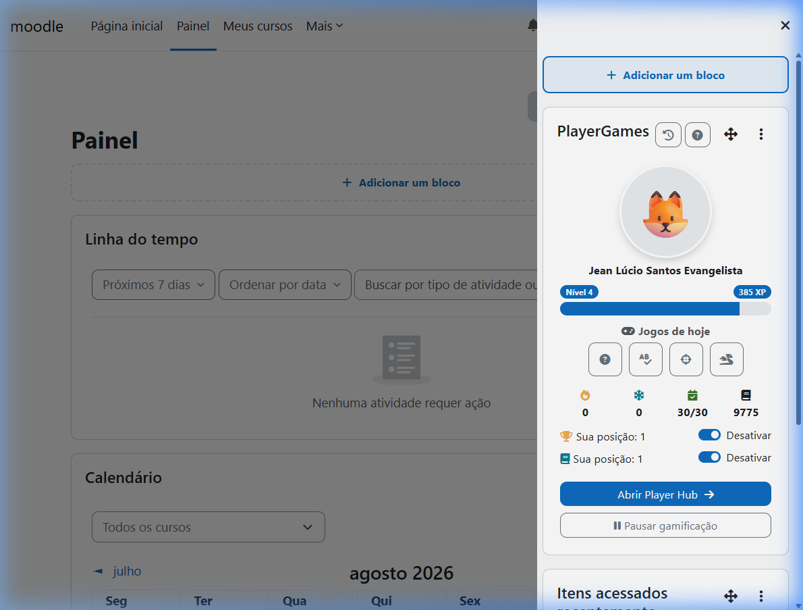803x610 pixels.
Task: Click the moodle logo
Action: pos(37,26)
